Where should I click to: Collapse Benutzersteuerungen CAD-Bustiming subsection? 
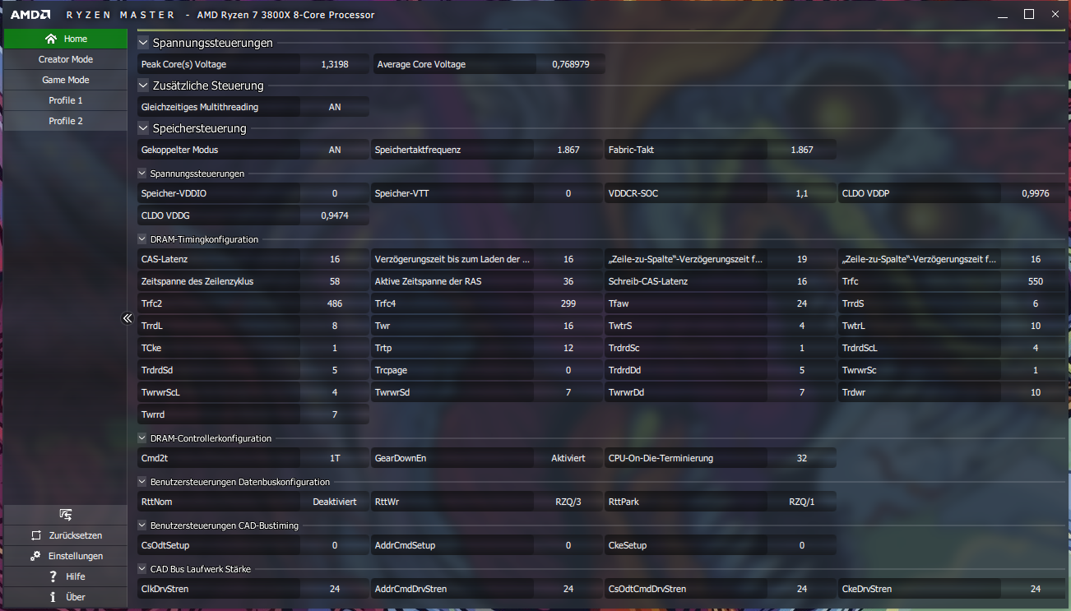(142, 525)
